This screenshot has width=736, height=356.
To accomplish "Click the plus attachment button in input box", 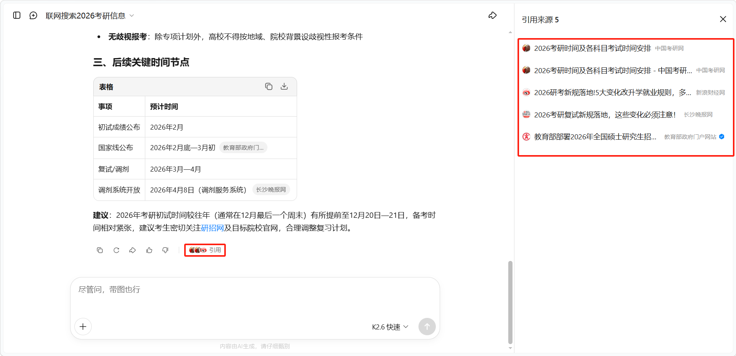I will (x=83, y=327).
